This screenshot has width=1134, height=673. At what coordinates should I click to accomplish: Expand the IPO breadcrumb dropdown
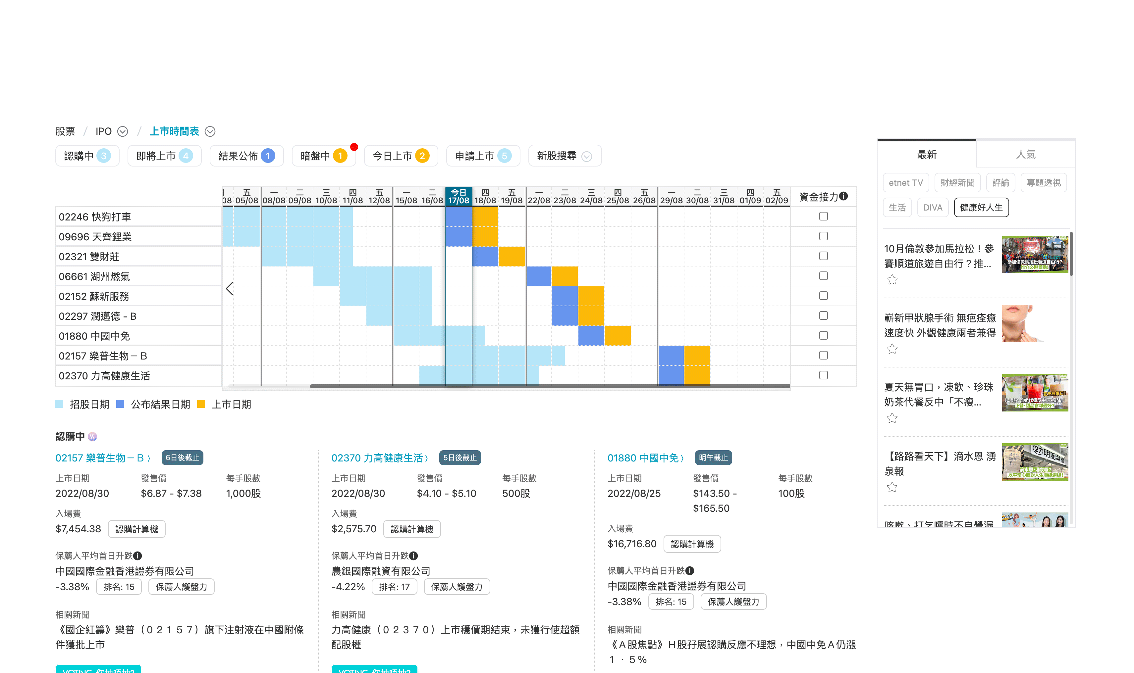(x=123, y=131)
